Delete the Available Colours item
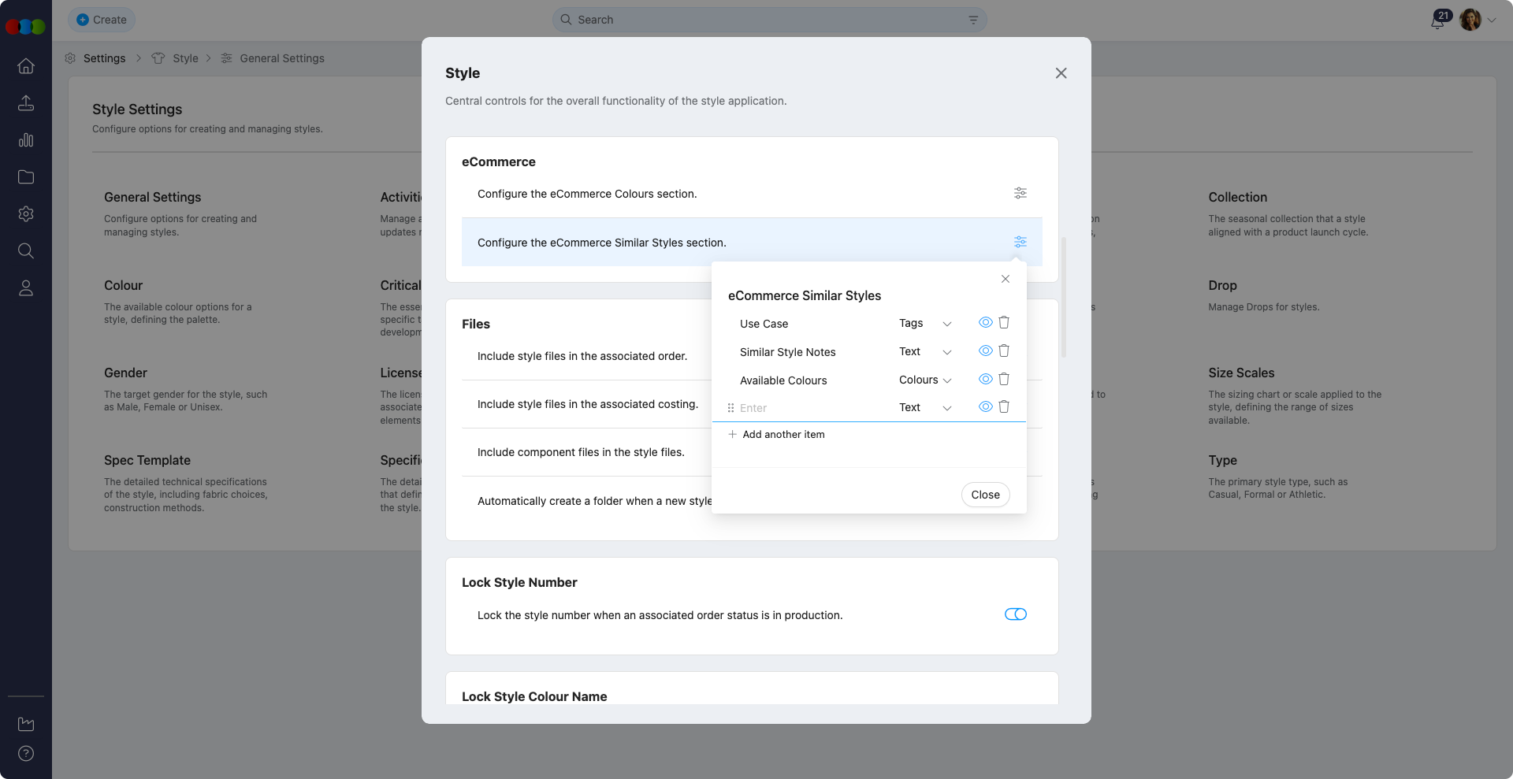This screenshot has width=1513, height=779. click(x=1004, y=379)
